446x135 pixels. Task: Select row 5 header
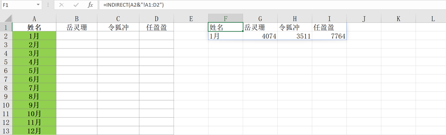(6, 62)
